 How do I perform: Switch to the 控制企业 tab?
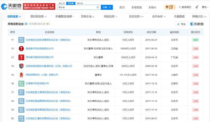[88, 16]
